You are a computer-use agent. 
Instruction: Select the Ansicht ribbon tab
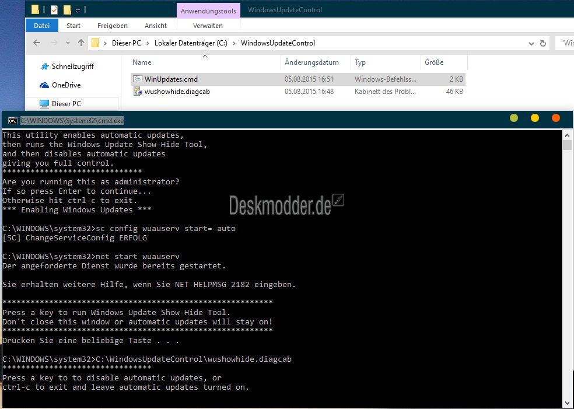pos(156,26)
